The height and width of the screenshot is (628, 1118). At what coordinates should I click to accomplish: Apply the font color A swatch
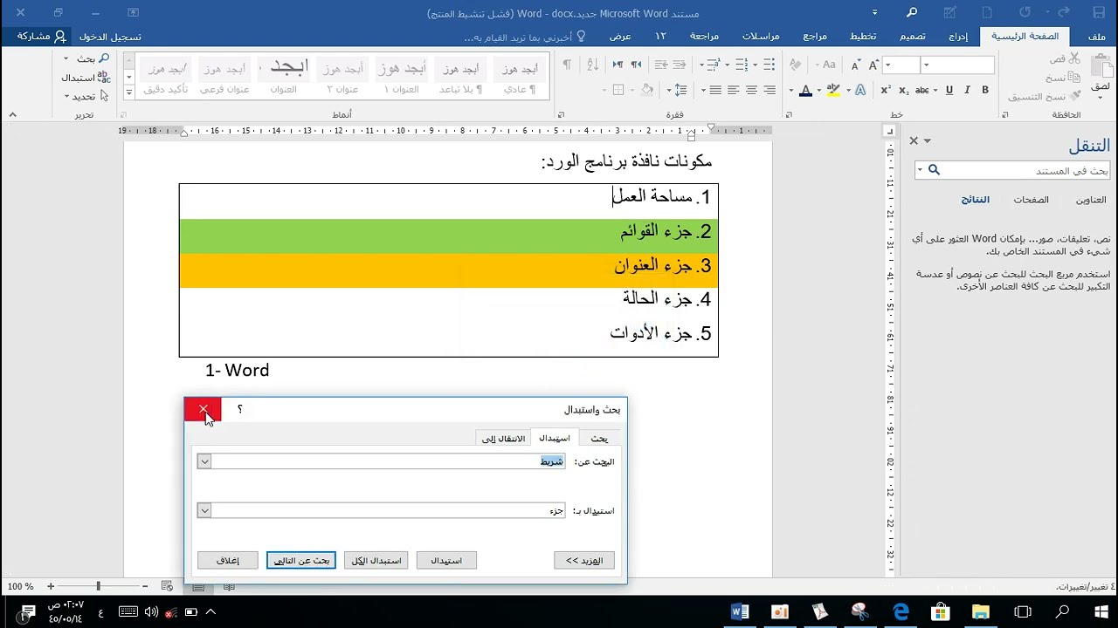tap(805, 90)
